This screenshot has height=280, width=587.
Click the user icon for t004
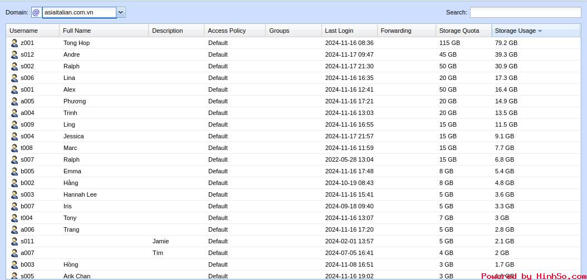14,218
